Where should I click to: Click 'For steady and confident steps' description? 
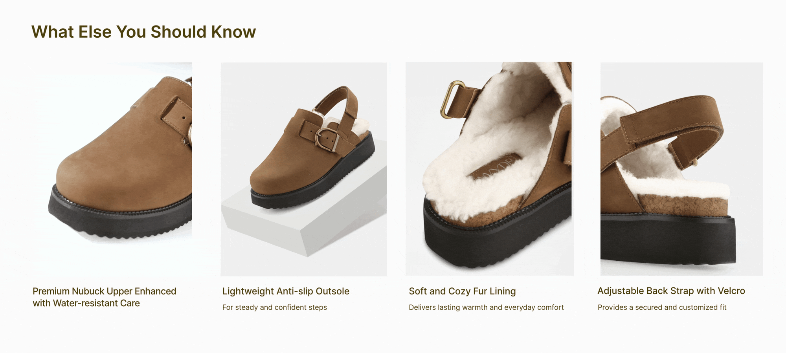[275, 307]
